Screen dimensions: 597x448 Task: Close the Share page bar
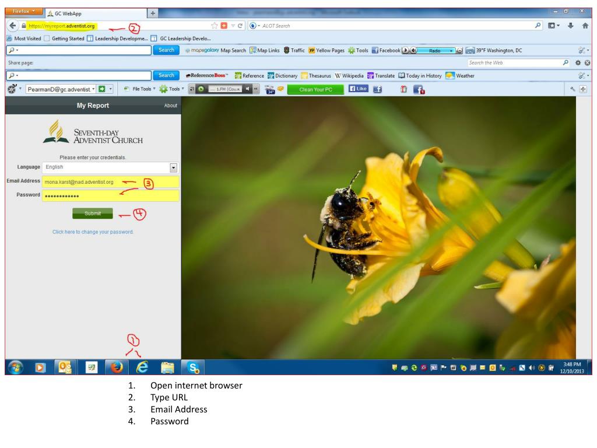pos(588,63)
